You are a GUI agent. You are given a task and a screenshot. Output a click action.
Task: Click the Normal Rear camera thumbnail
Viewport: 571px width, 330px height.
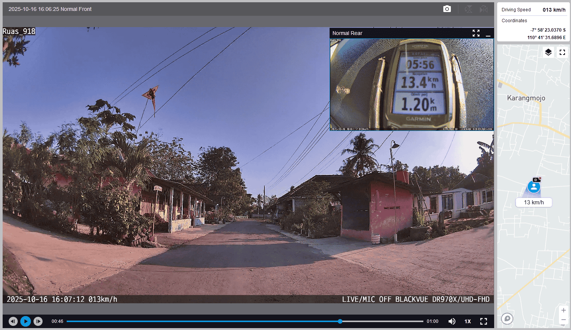tap(412, 85)
